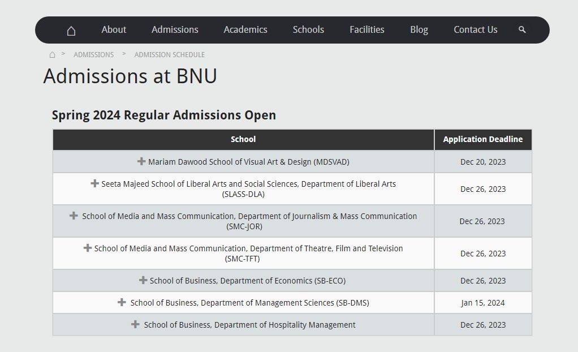Follow the ADMISSION SCHEDULE breadcrumb link
This screenshot has height=352, width=578.
(x=170, y=54)
